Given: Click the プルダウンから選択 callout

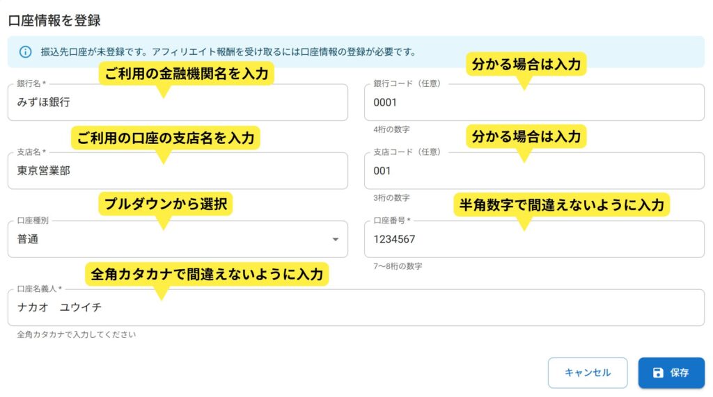Looking at the screenshot, I should point(165,204).
